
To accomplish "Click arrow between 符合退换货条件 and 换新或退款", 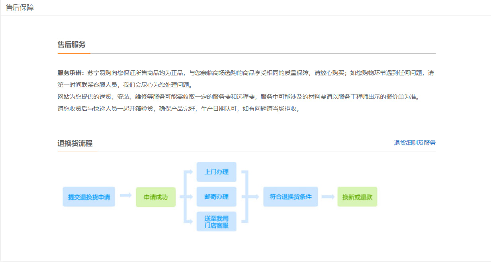I will tap(328, 197).
